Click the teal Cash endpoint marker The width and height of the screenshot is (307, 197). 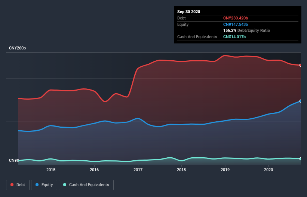click(x=301, y=159)
